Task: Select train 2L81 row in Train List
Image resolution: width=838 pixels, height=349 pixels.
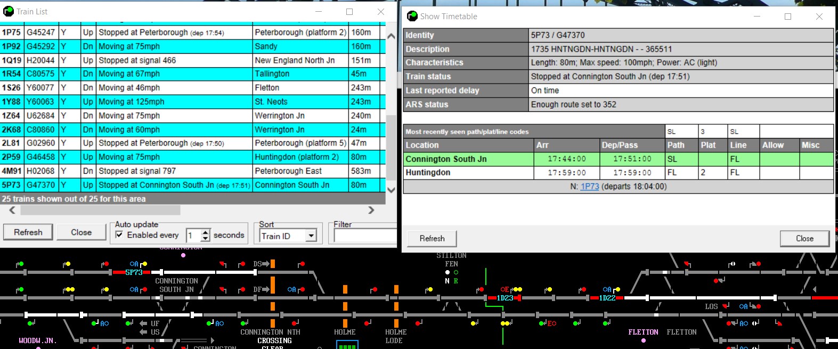Action: (192, 143)
